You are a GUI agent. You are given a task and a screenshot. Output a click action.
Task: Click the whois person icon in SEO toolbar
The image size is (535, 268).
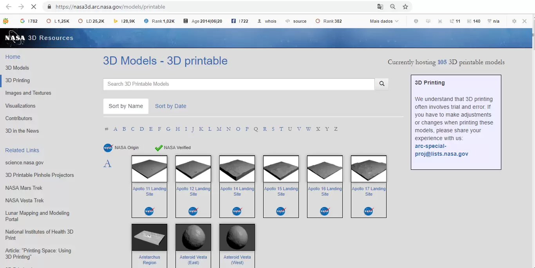(259, 21)
